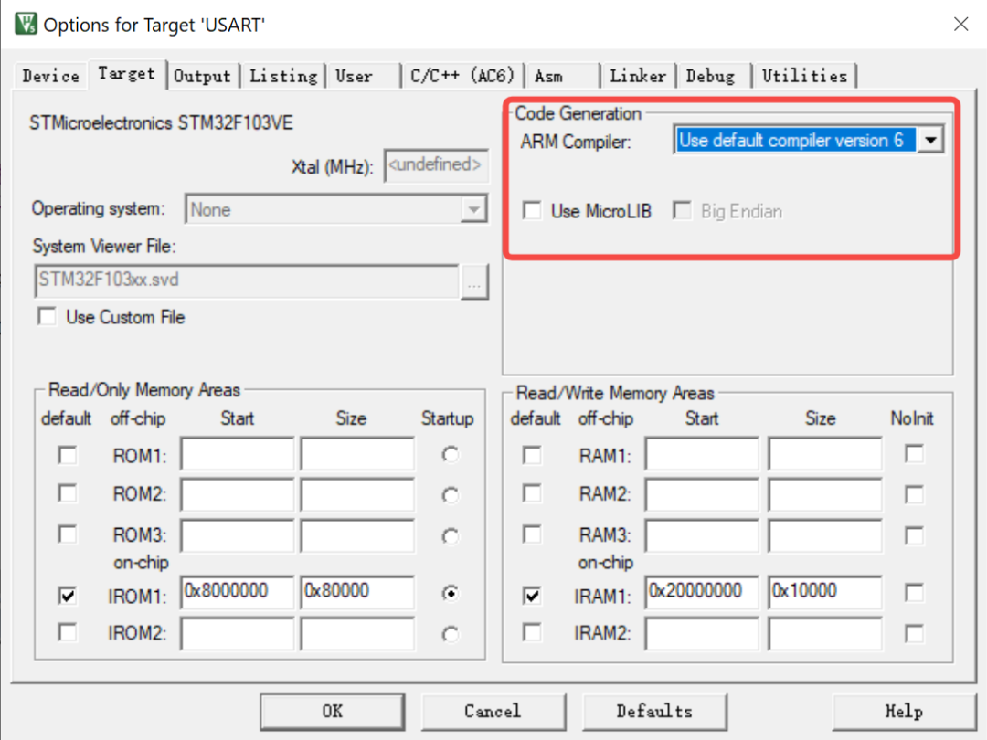Check the RAM3 default checkbox

coord(533,534)
